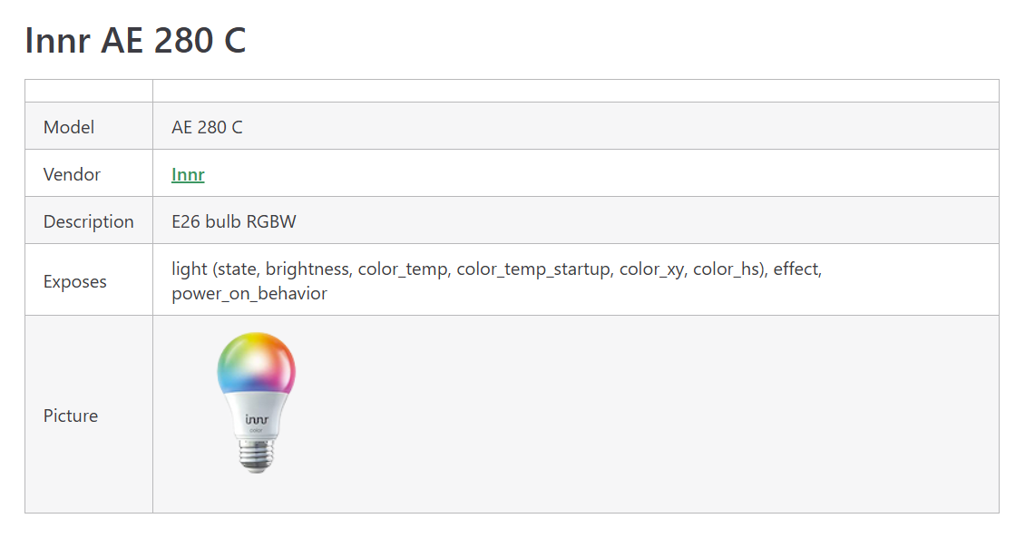Select the Exposes row label
Screen dimensions: 1025x538
point(74,281)
